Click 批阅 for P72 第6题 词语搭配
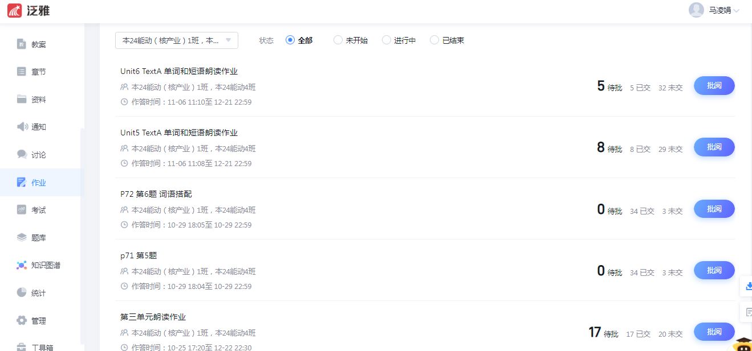This screenshot has height=351, width=752. (x=714, y=209)
